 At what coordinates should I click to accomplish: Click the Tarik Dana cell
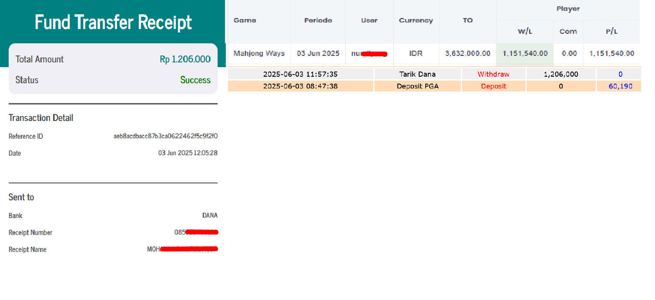418,74
